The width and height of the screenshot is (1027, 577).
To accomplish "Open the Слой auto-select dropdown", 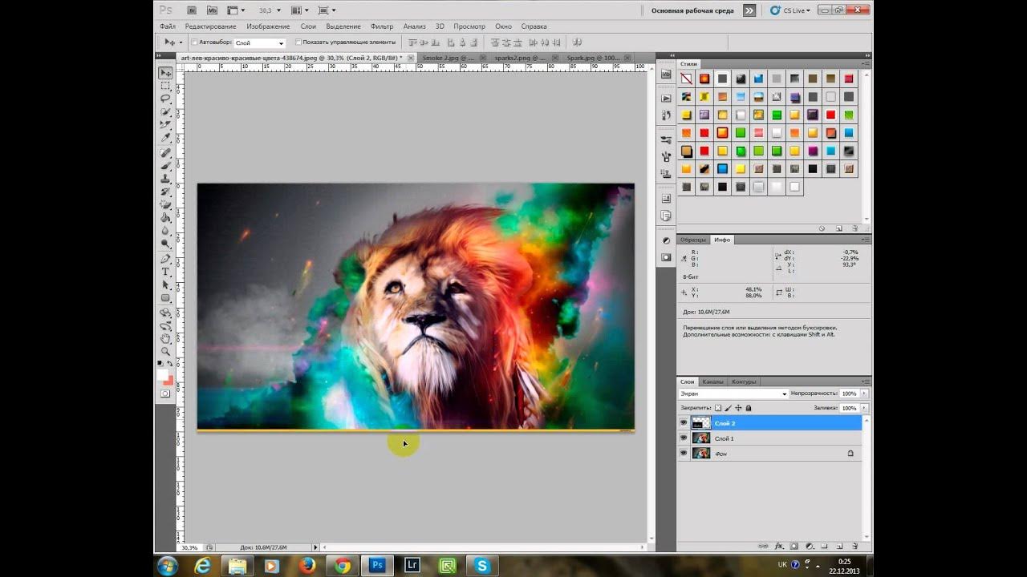I will (259, 42).
